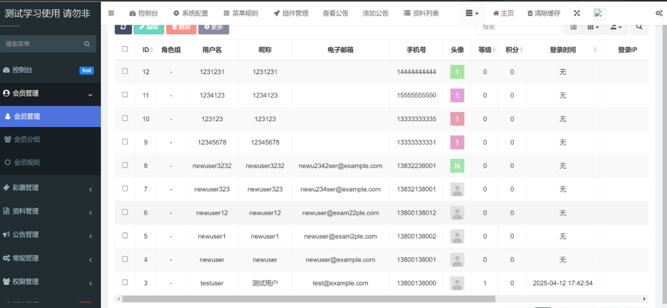Expand the tab list dropdown in the top bar

pos(472,13)
